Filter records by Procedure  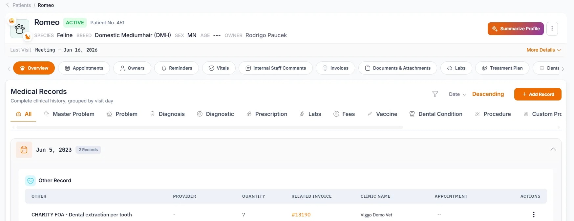493,114
